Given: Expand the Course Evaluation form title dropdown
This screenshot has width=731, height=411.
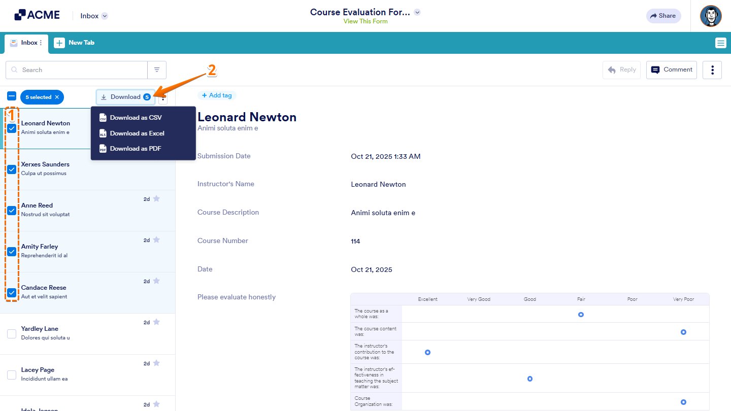Looking at the screenshot, I should coord(417,12).
